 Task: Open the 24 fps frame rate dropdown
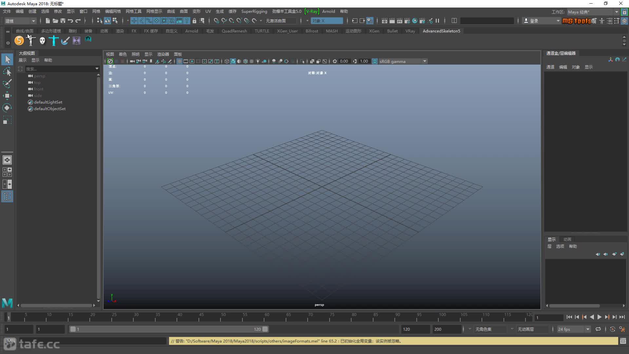coord(573,329)
